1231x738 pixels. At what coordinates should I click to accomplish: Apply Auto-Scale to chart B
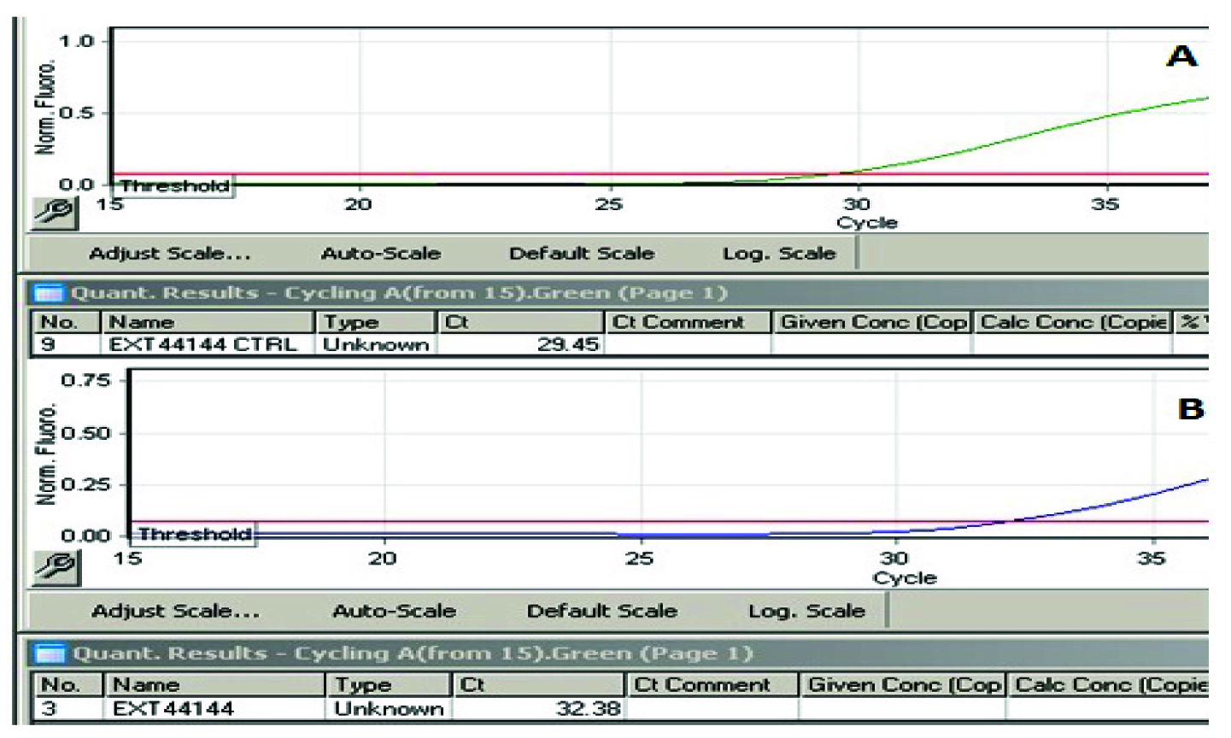pos(394,611)
